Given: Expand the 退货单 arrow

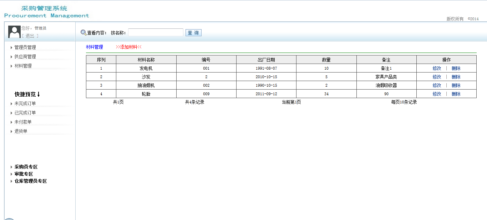Looking at the screenshot, I should click(x=11, y=132).
